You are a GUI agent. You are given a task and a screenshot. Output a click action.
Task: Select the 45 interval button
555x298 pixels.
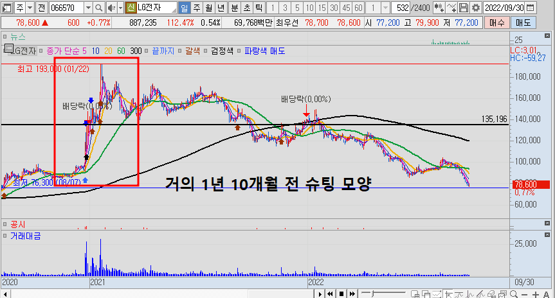[x=346, y=8]
